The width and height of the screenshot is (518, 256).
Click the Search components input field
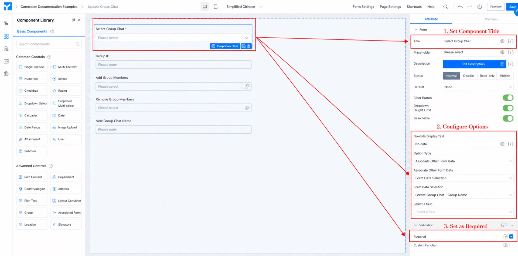coord(49,44)
